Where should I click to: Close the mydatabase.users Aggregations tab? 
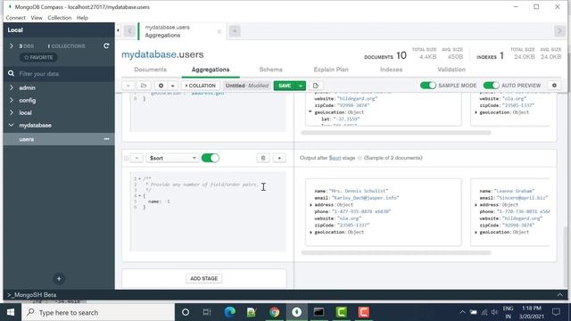(x=219, y=32)
